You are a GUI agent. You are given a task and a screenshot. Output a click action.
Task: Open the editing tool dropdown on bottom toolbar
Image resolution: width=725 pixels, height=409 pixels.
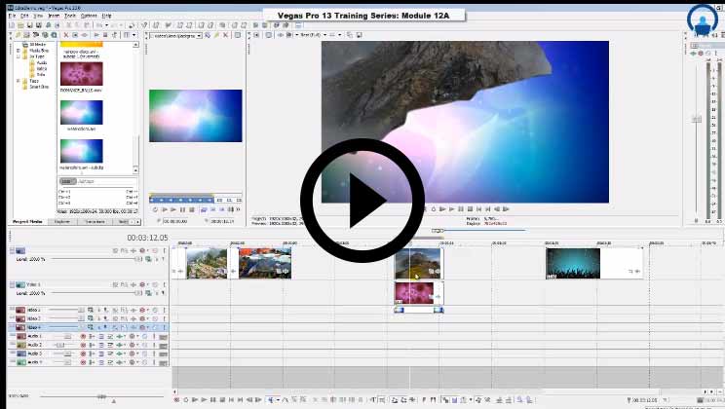click(278, 400)
